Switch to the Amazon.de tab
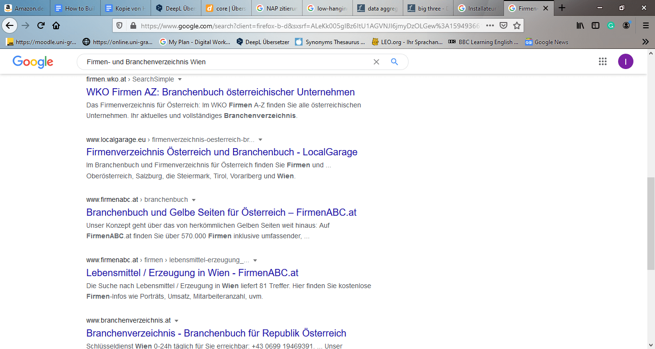This screenshot has width=655, height=349. tap(25, 8)
